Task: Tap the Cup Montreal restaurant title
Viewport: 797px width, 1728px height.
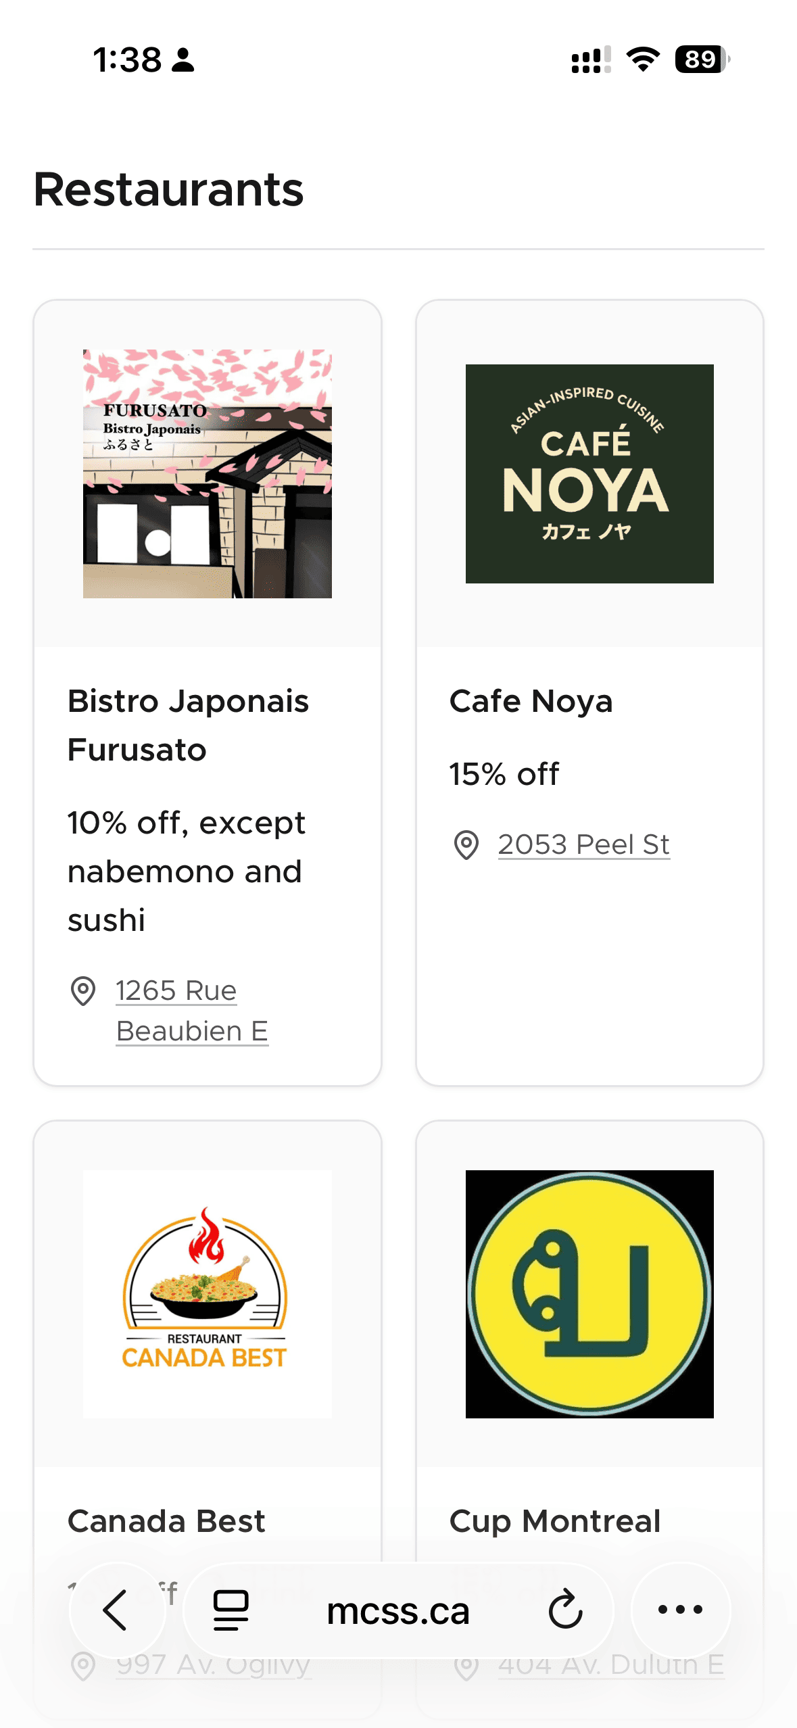Action: [555, 1521]
